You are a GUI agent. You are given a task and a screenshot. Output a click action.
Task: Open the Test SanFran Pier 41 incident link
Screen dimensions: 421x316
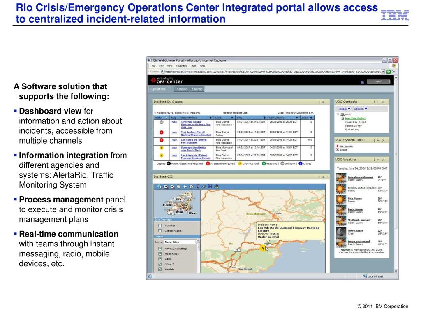pyautogui.click(x=196, y=134)
